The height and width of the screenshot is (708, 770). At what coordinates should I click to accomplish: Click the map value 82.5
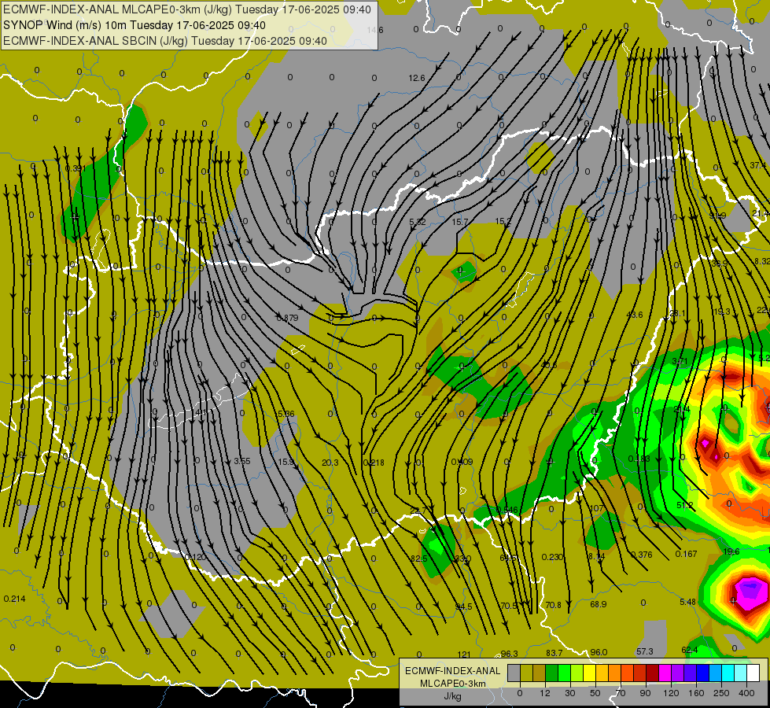(419, 559)
